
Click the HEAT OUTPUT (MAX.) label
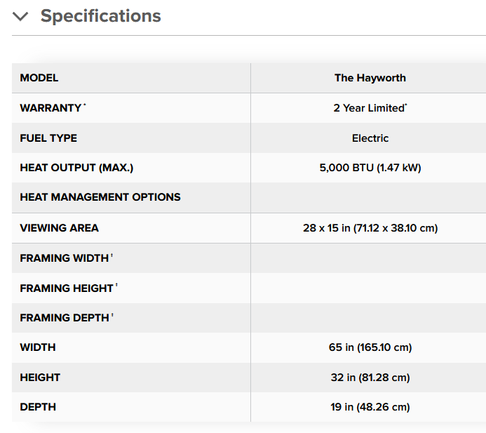tap(76, 168)
